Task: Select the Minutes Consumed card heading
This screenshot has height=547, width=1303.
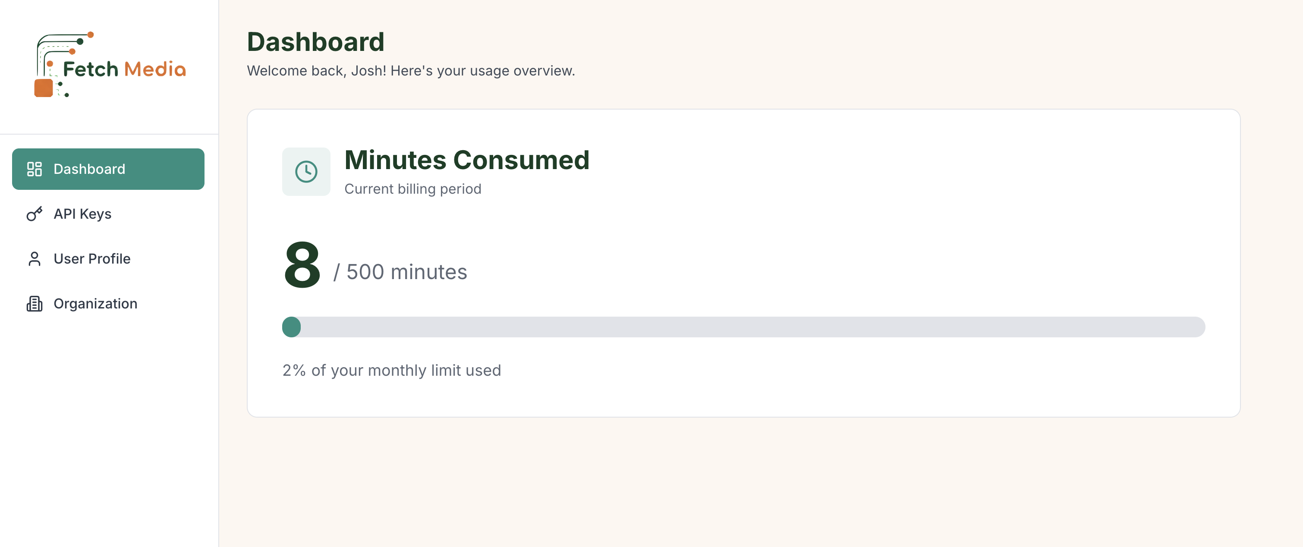Action: pyautogui.click(x=467, y=160)
